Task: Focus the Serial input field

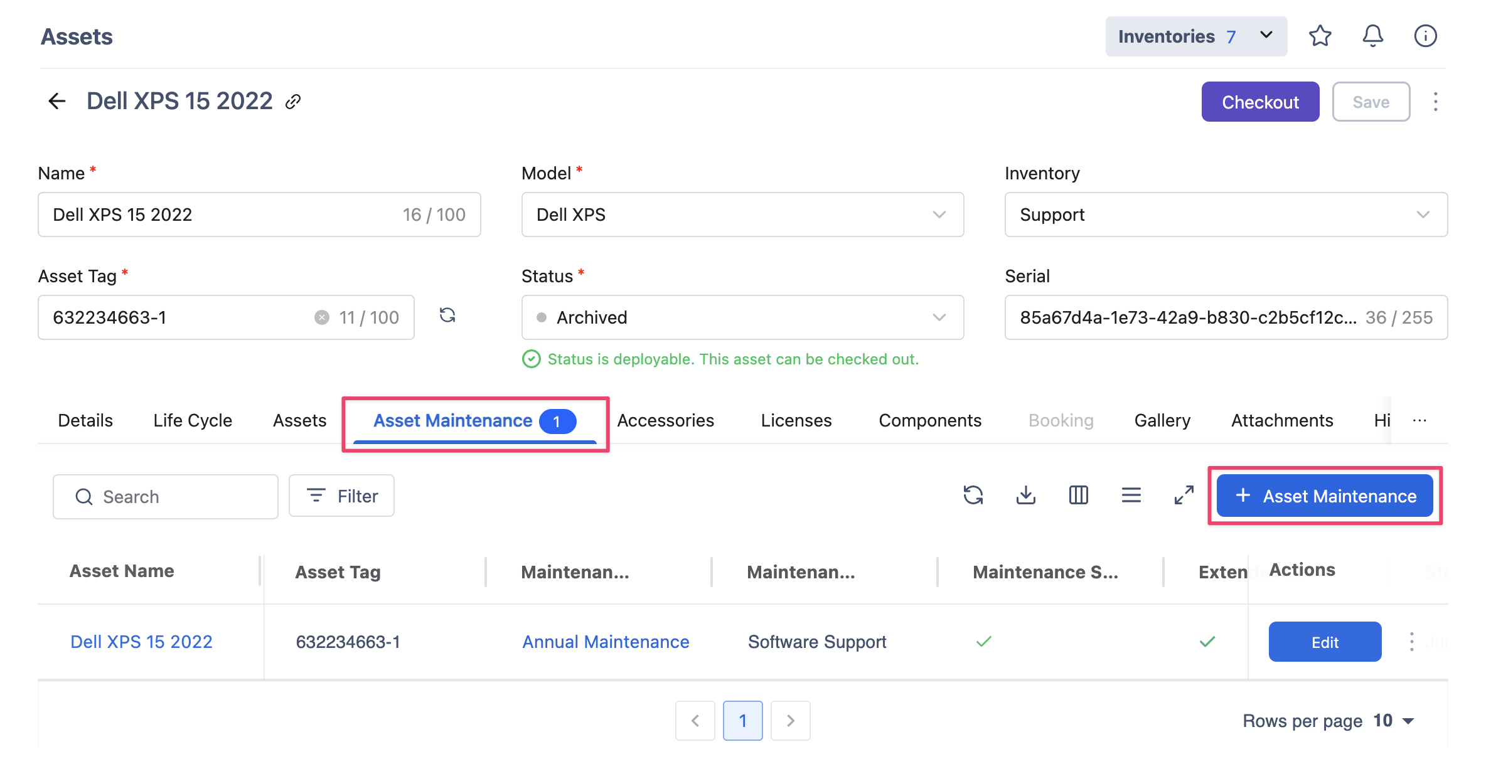Action: [x=1226, y=317]
